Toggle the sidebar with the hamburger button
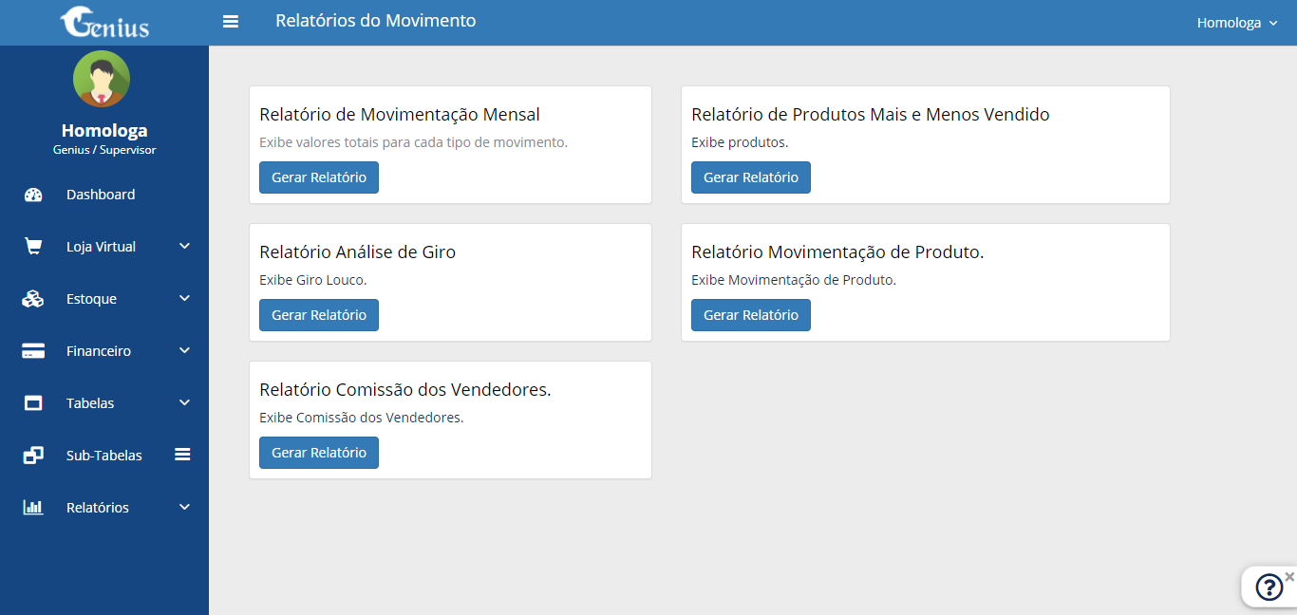 click(x=231, y=22)
